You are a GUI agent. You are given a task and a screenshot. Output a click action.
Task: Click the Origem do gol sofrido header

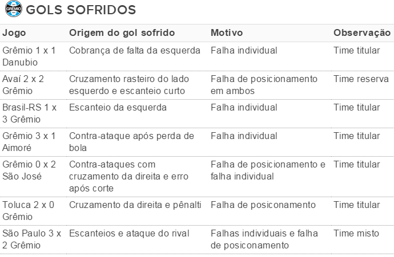tap(122, 33)
